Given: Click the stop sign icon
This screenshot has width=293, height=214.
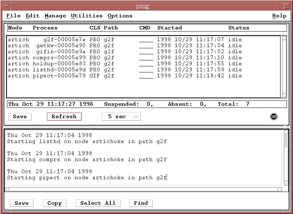Looking at the screenshot, I should pyautogui.click(x=273, y=116).
